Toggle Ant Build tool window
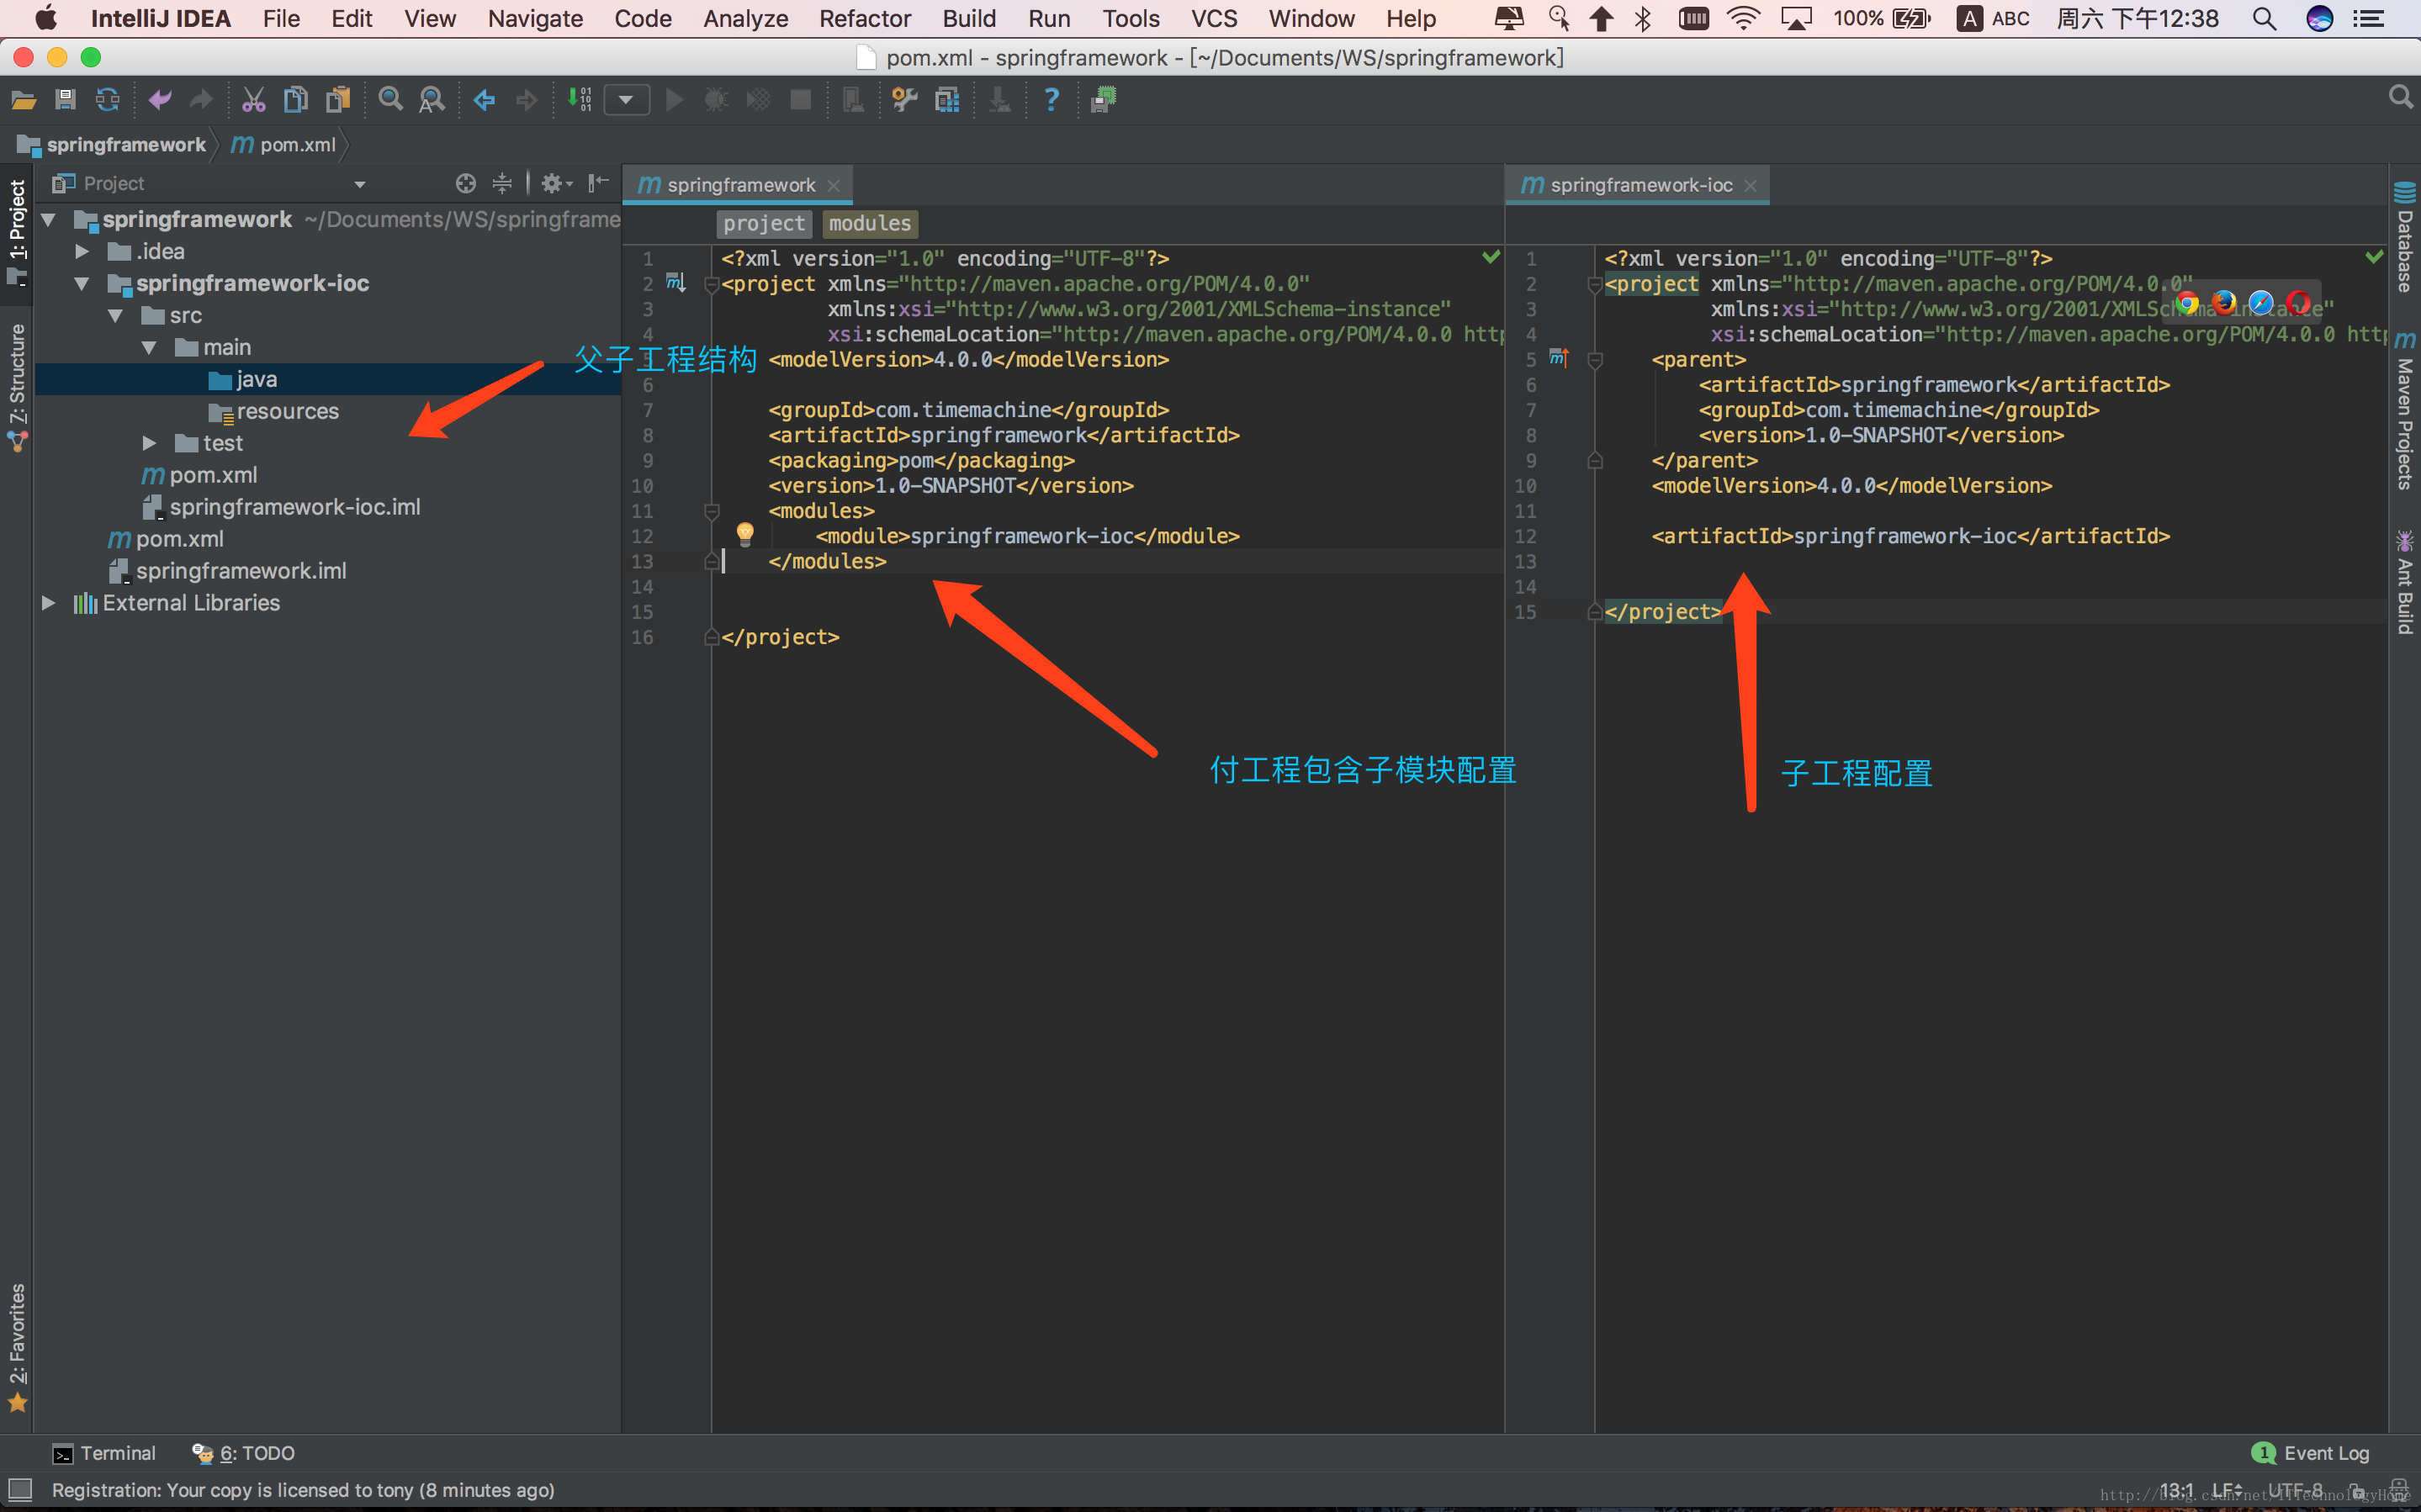 (2405, 582)
